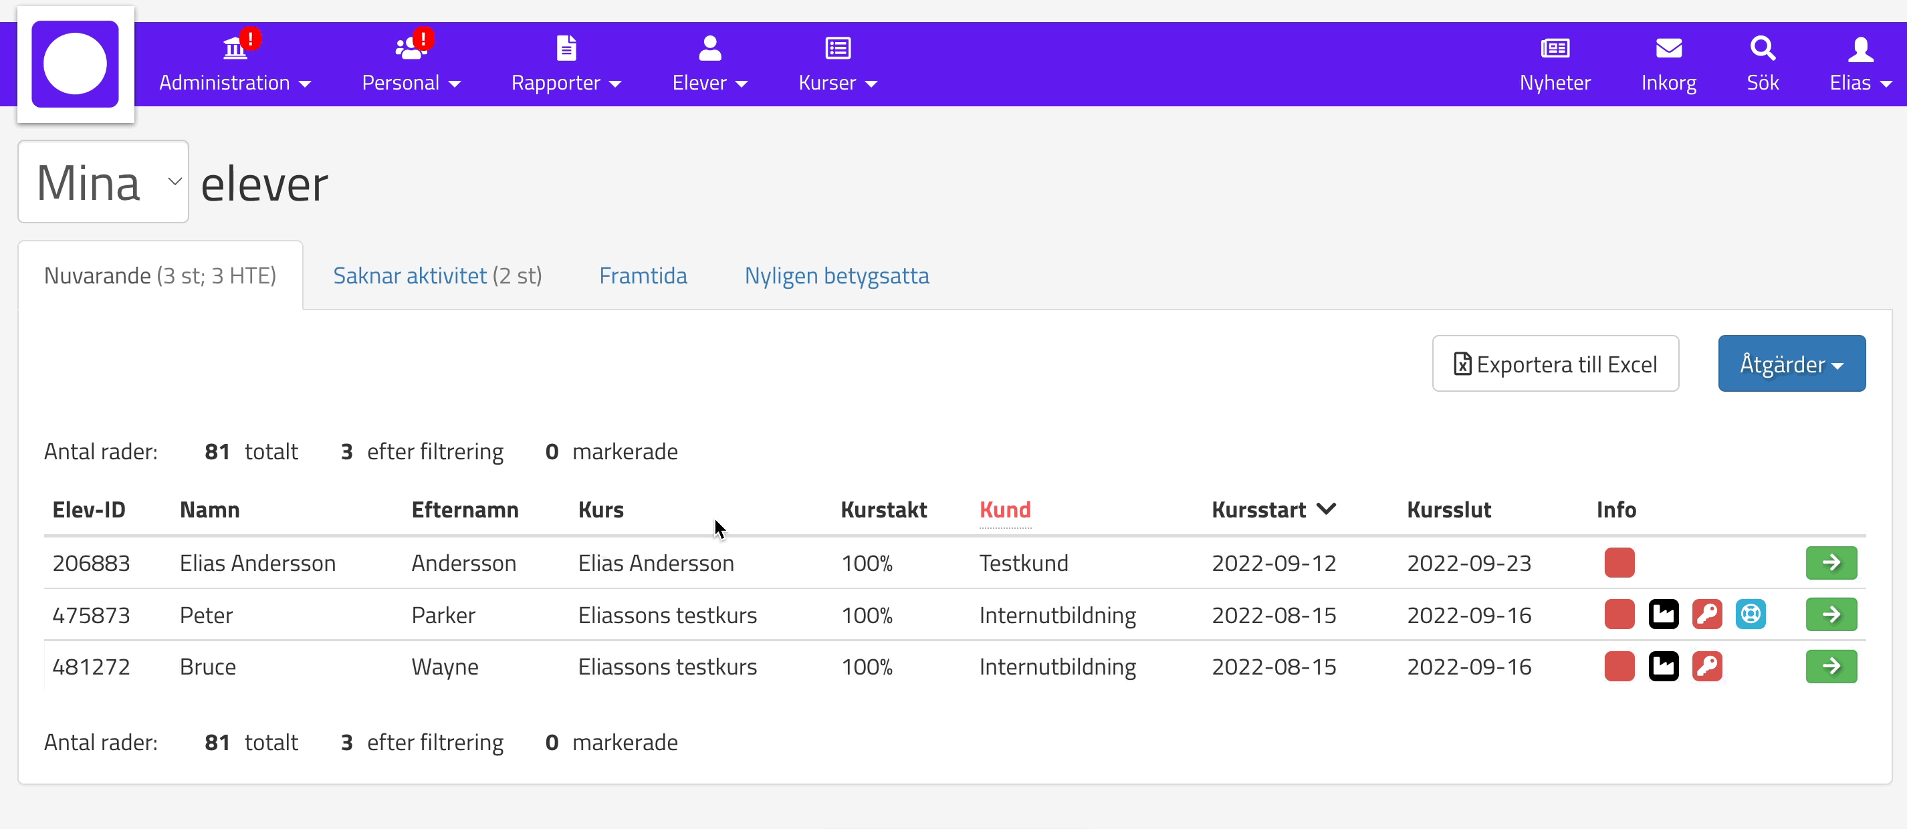Click the Sök magnifier icon

(1762, 49)
